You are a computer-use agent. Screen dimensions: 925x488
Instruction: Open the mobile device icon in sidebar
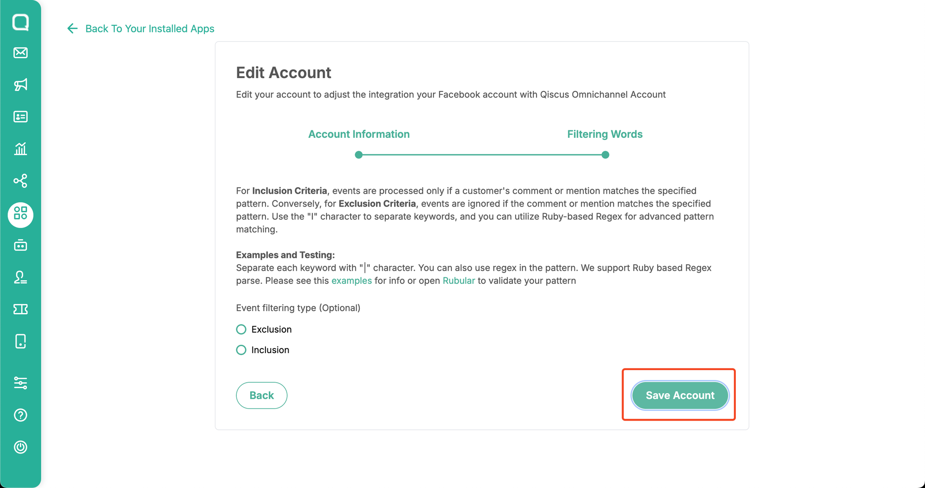click(20, 341)
